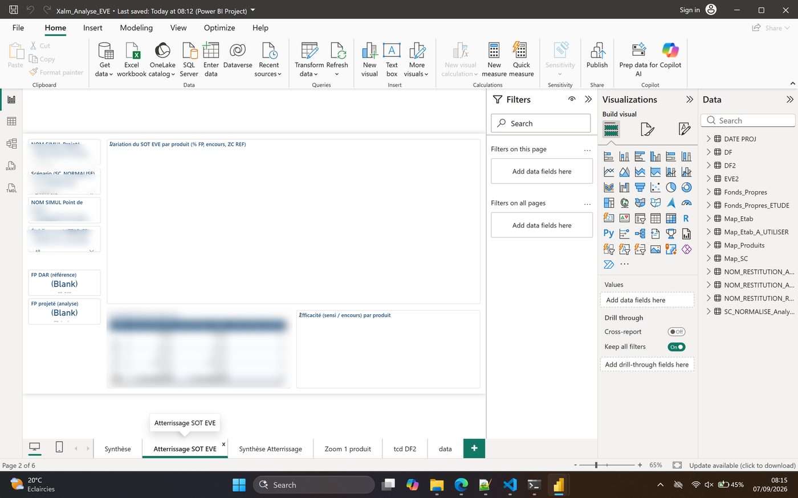Expand the Map_SC table
This screenshot has width=798, height=498.
pyautogui.click(x=709, y=258)
